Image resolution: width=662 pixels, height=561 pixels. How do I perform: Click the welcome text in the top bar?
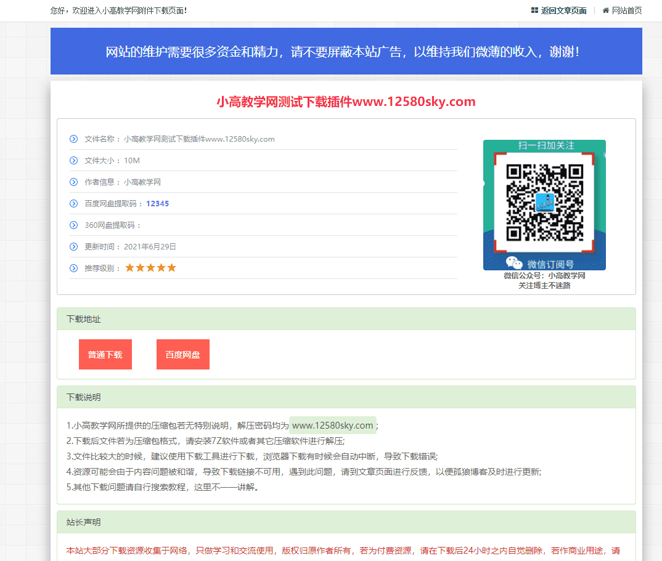pyautogui.click(x=118, y=10)
